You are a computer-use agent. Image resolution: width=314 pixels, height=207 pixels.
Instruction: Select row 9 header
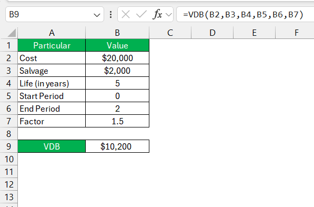click(x=8, y=146)
